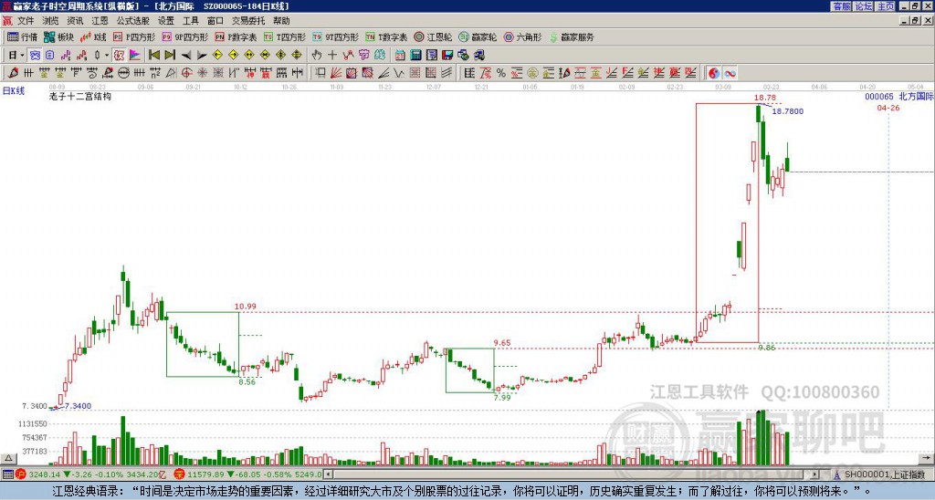The width and height of the screenshot is (935, 500).
Task: Click the percent symbol drawing tool
Action: (500, 72)
